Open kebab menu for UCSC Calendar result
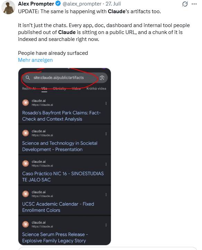This screenshot has height=250, width=202. (106, 195)
